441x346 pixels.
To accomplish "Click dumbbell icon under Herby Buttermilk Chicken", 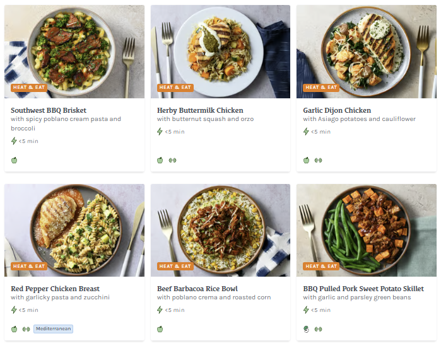I will (172, 160).
